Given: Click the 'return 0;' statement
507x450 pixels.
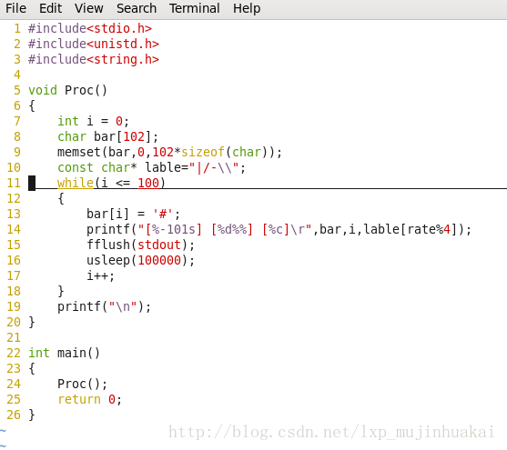Looking at the screenshot, I should click(x=89, y=400).
